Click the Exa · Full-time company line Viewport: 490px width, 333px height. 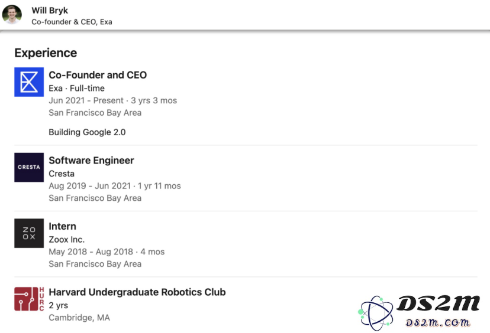pos(76,88)
